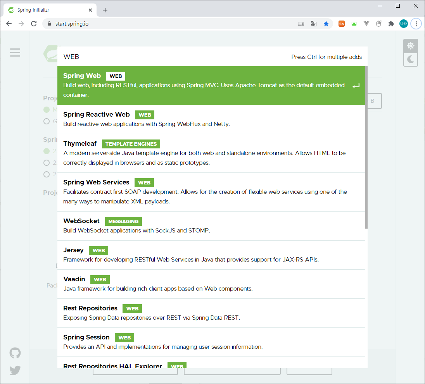
Task: Open the gray V-shaped extension icon
Action: [x=366, y=24]
